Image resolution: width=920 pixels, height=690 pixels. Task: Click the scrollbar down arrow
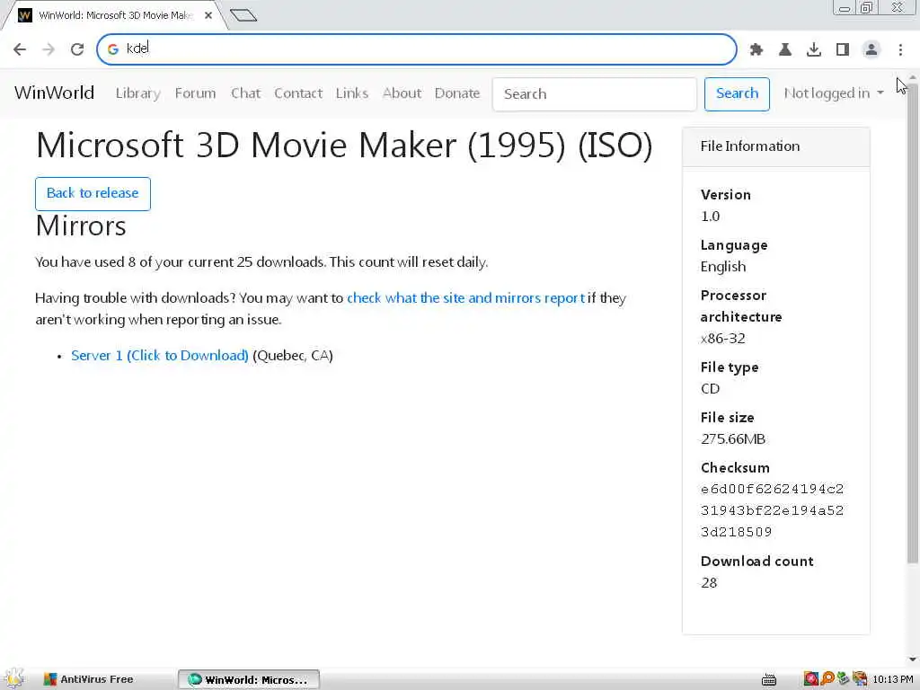point(913,660)
